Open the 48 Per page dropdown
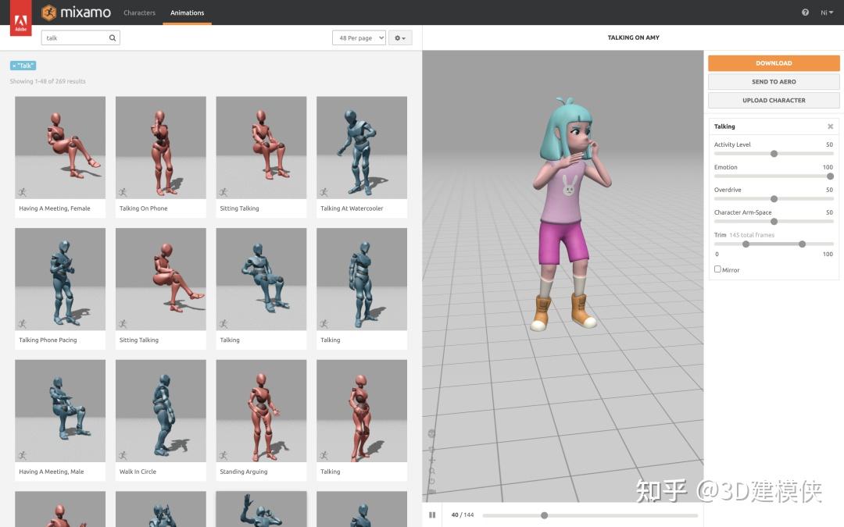Image resolution: width=844 pixels, height=527 pixels. coord(359,37)
